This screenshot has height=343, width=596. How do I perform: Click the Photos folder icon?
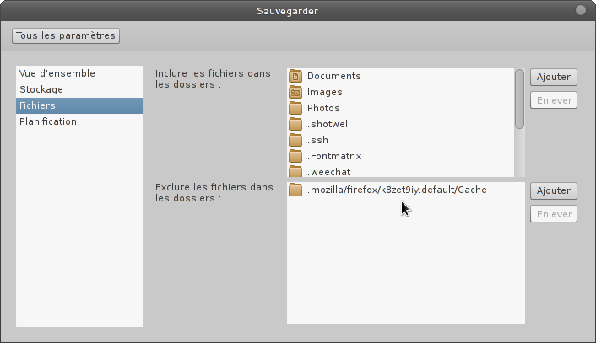[x=295, y=109]
